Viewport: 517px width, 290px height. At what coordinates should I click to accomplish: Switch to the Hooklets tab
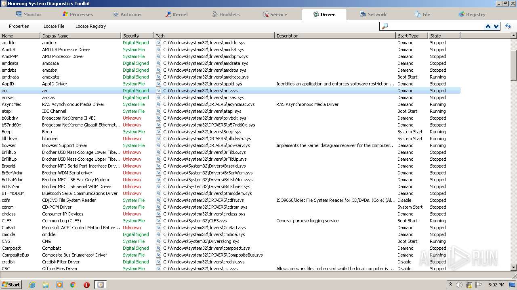[x=226, y=14]
